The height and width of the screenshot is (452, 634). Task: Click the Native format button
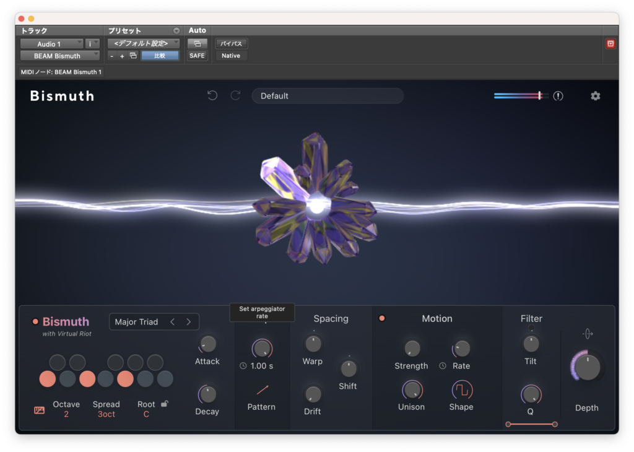[x=232, y=56]
